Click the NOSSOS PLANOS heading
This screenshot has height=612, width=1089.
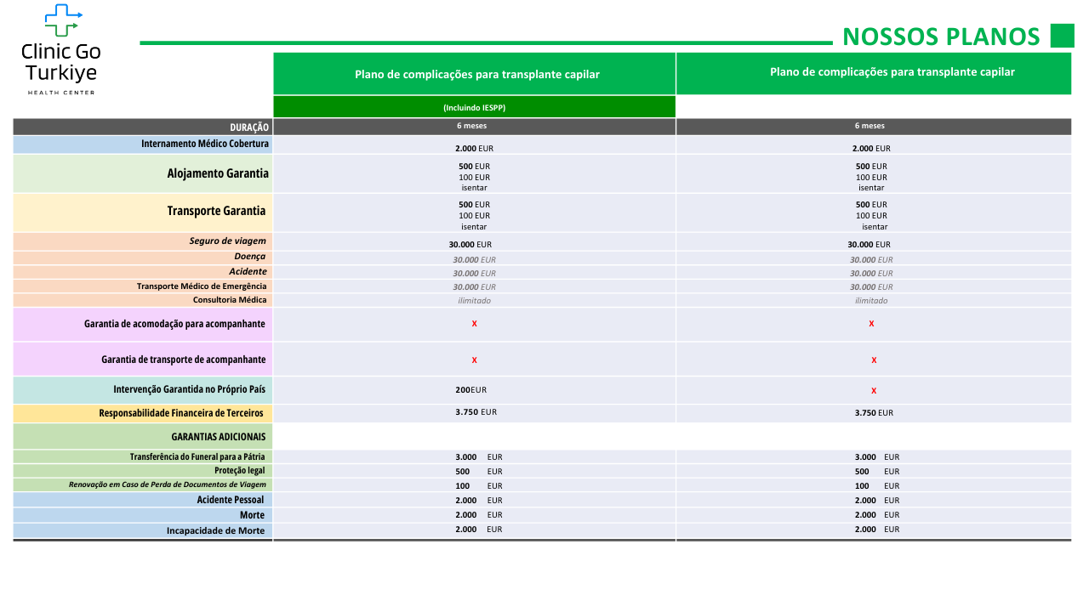click(941, 37)
